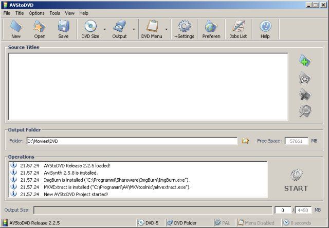The image size is (329, 228).
Task: Click the AVStoDVD title bar app icon
Action: coord(5,5)
